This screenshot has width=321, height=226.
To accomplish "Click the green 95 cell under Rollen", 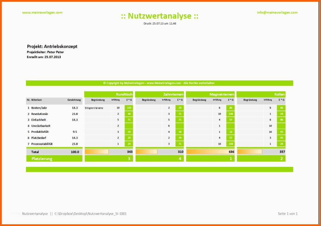I will tap(281, 132).
